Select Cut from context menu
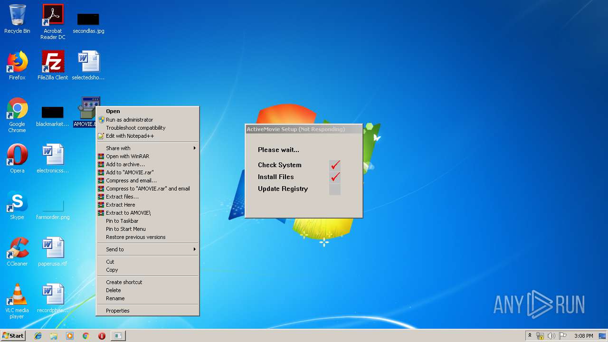The height and width of the screenshot is (342, 608). [x=148, y=262]
